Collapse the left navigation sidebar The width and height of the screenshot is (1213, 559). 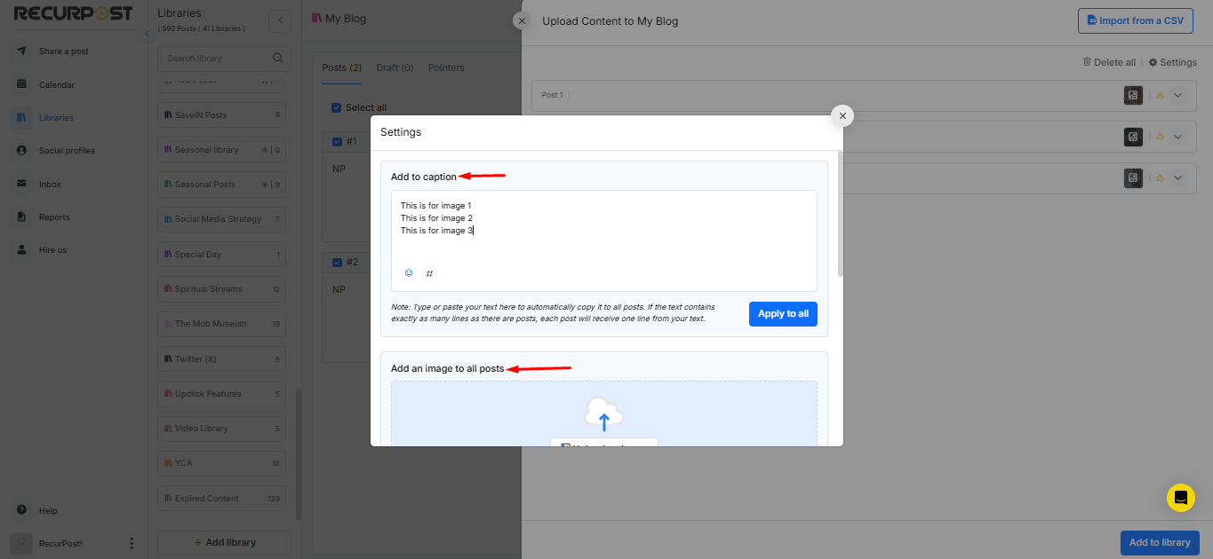[x=147, y=34]
